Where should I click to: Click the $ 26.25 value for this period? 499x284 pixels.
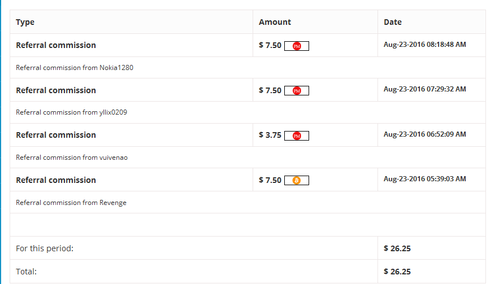click(x=397, y=248)
